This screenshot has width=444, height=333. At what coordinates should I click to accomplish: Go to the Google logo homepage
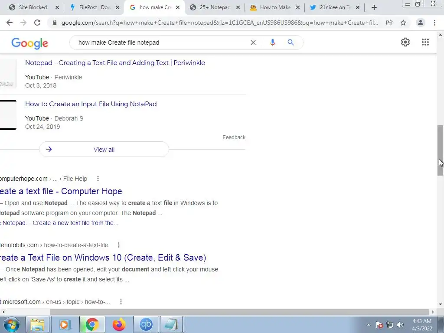tap(30, 43)
